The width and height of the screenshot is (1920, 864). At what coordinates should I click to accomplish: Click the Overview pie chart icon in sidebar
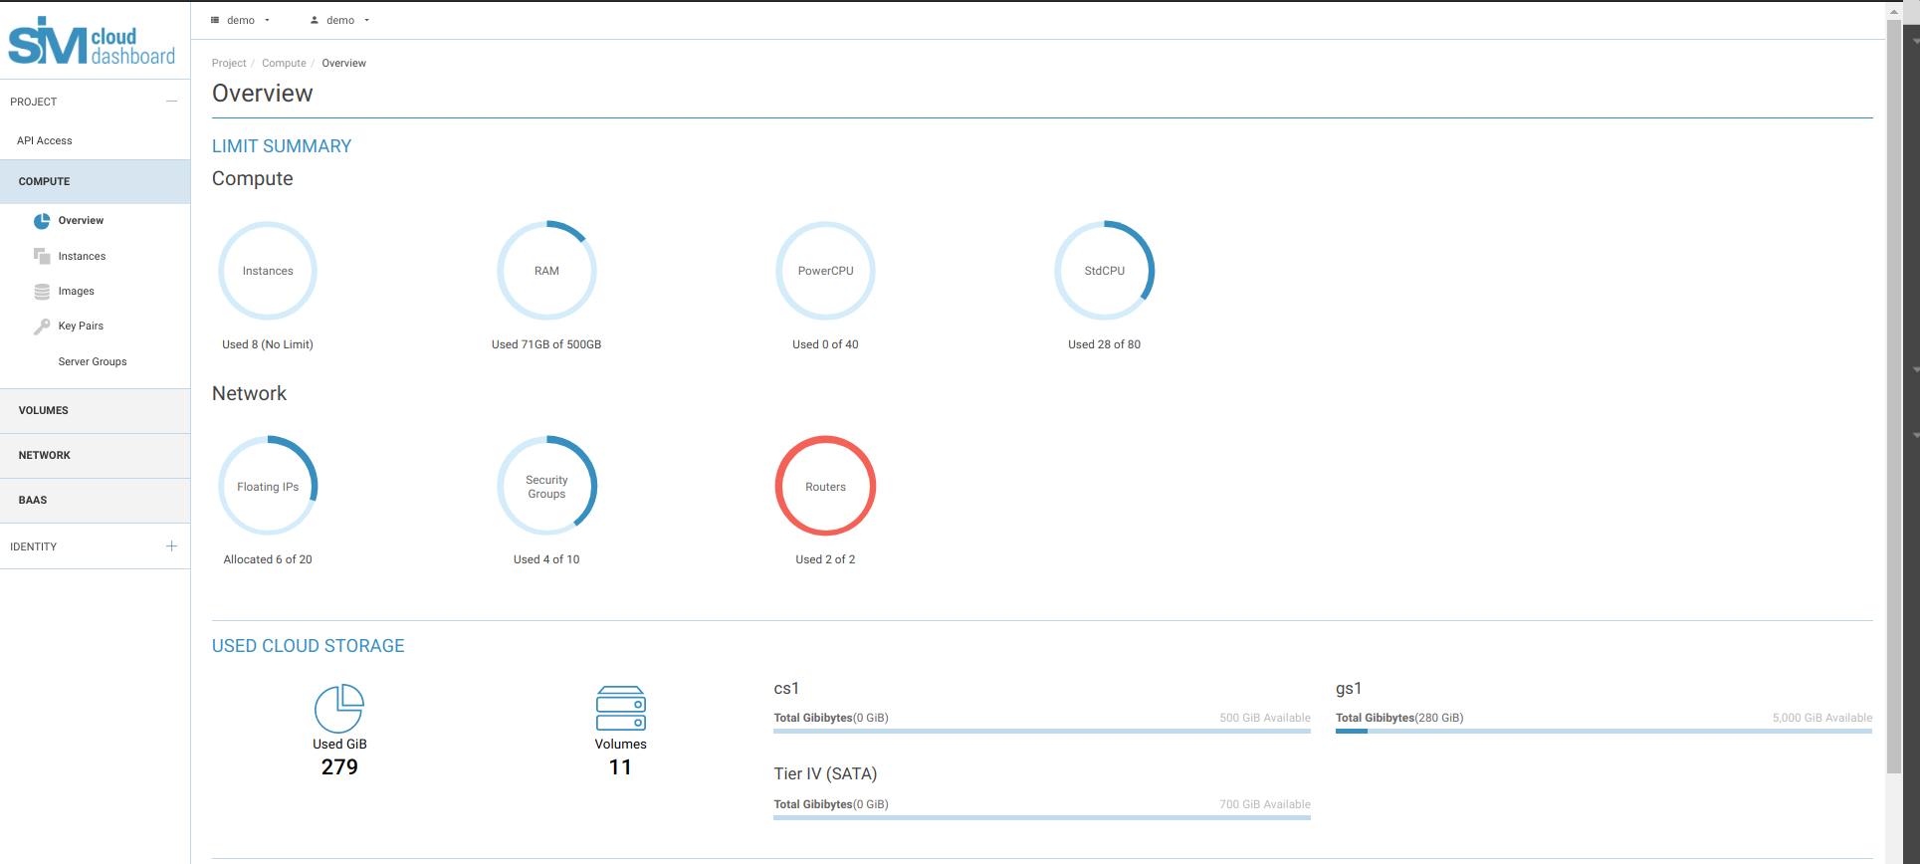(x=42, y=221)
